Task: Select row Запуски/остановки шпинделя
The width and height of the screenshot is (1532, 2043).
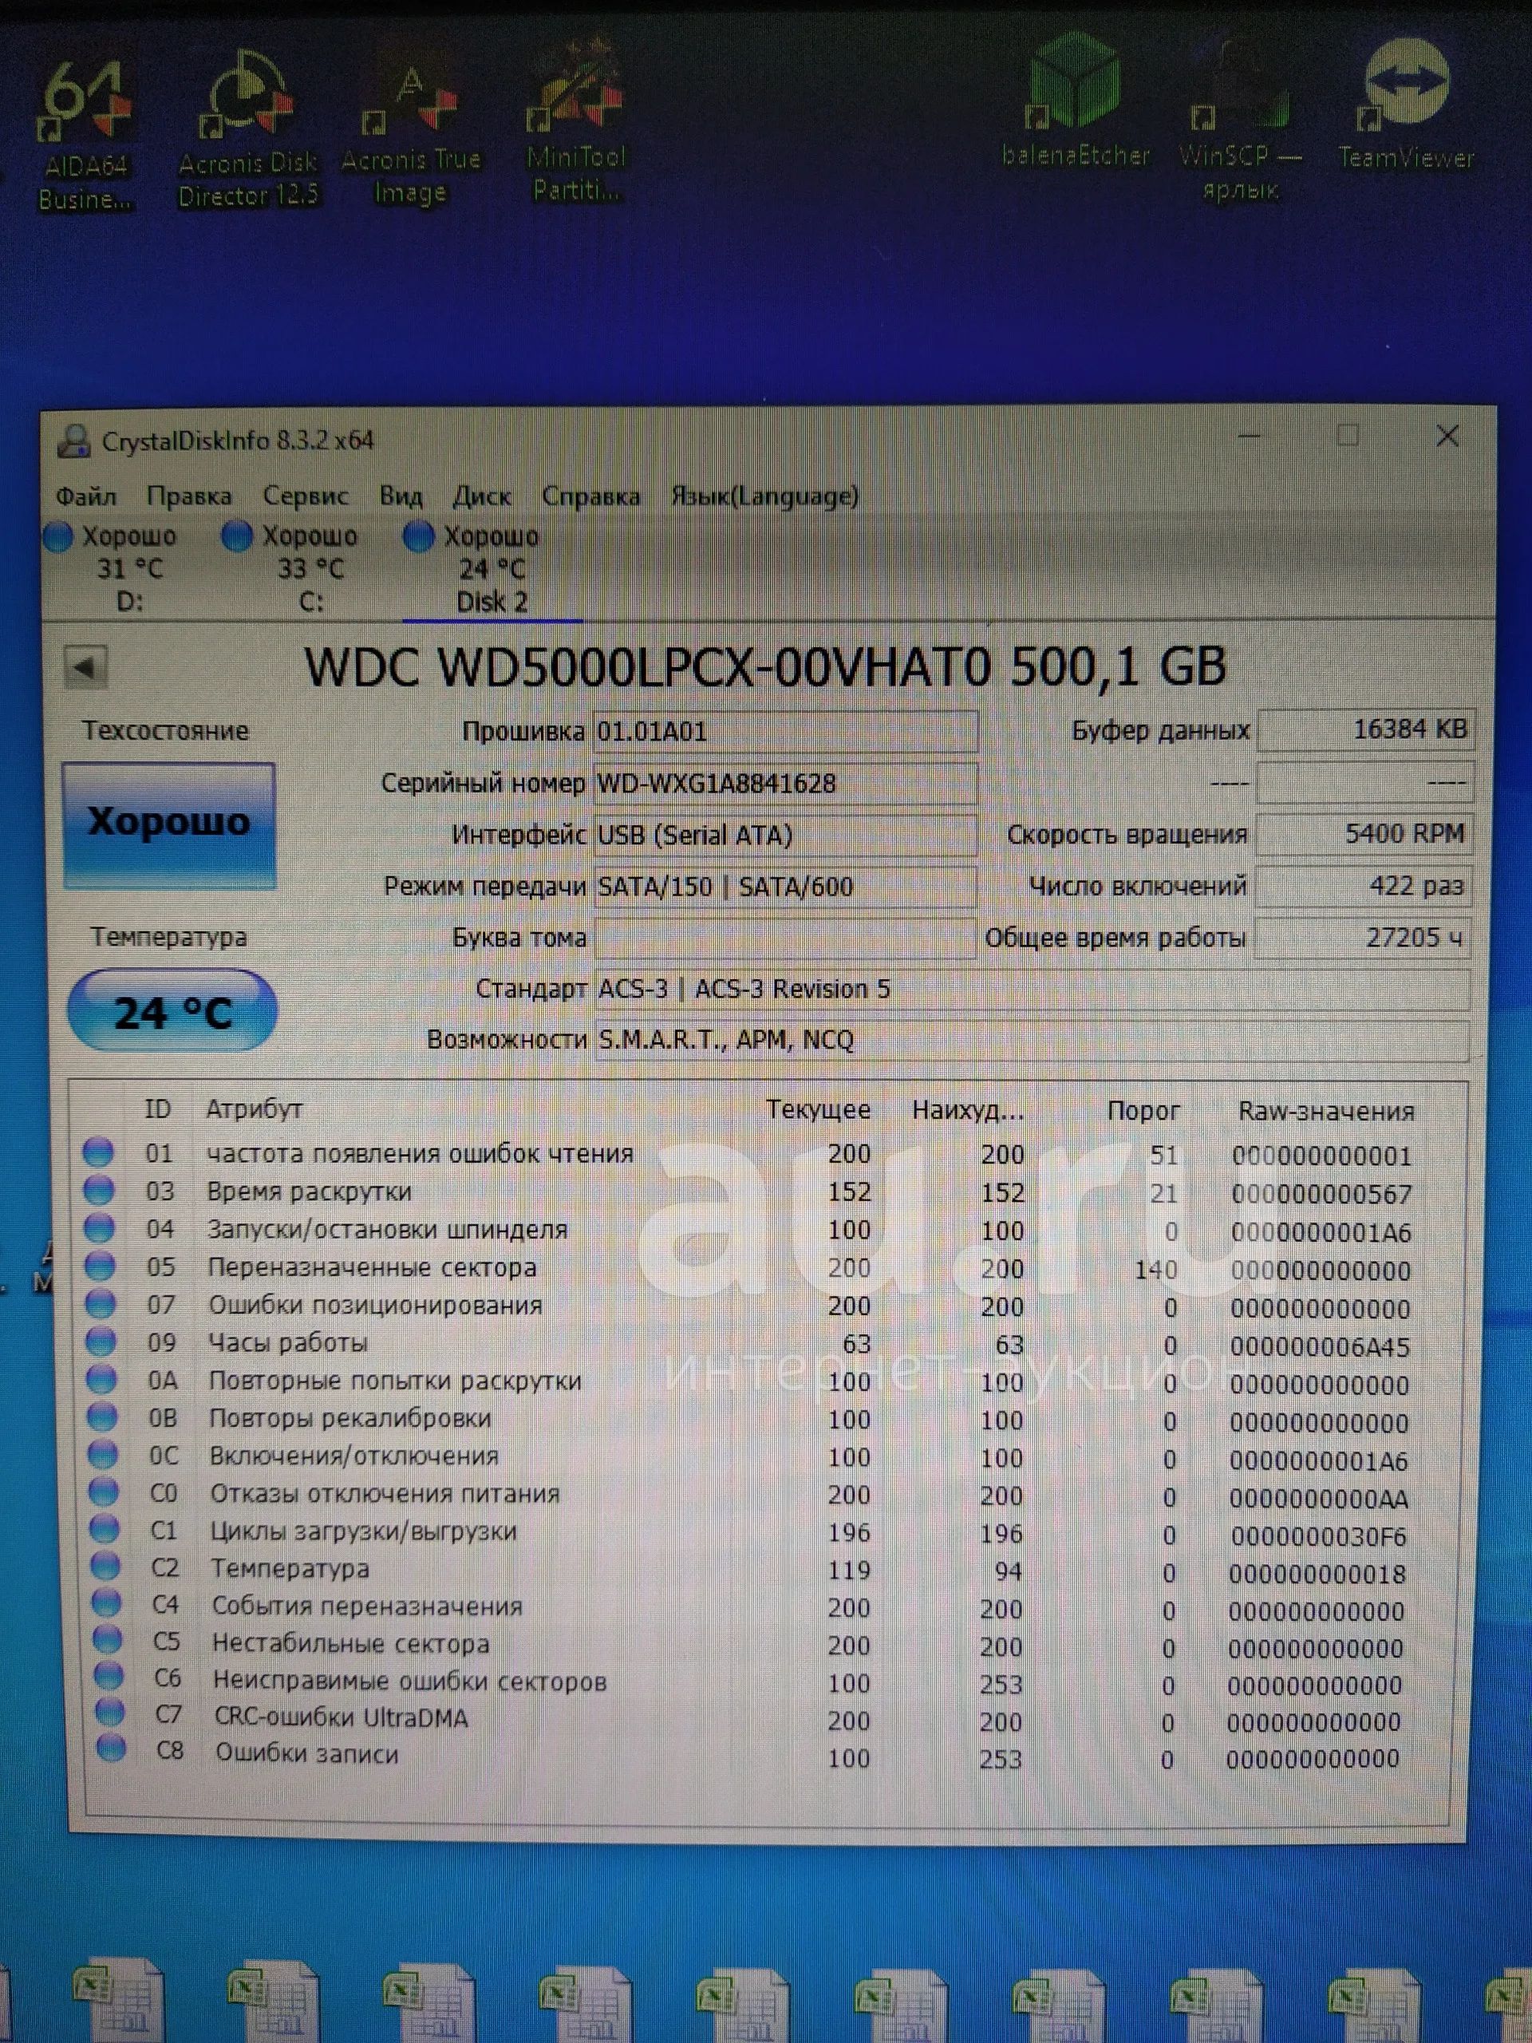Action: [x=748, y=1229]
